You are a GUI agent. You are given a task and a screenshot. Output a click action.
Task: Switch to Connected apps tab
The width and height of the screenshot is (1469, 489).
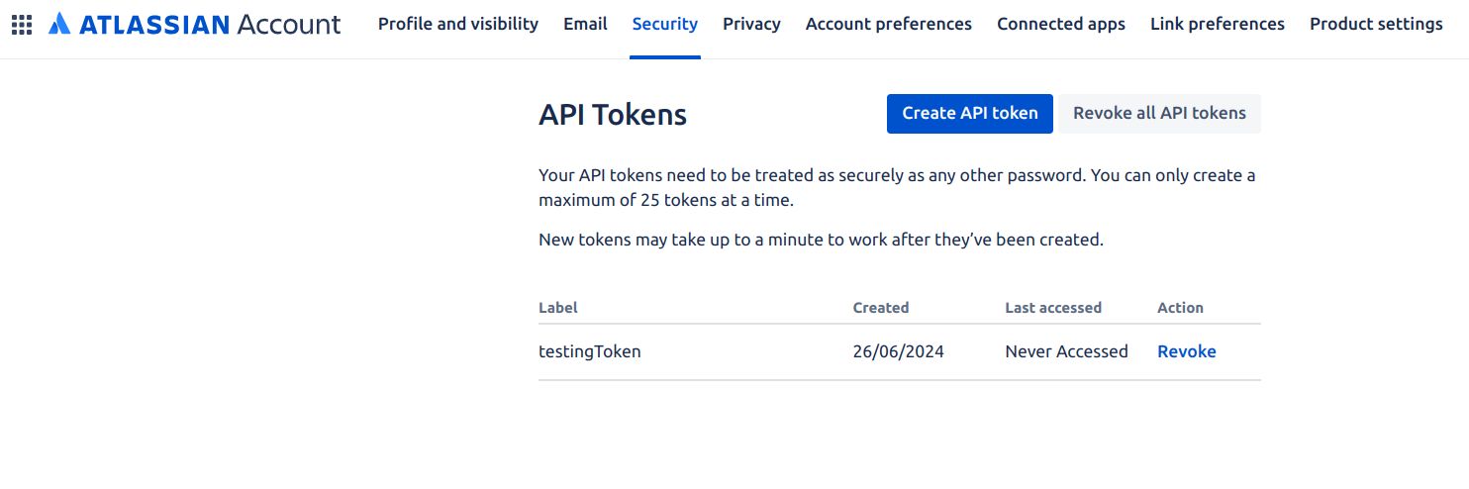point(1061,24)
